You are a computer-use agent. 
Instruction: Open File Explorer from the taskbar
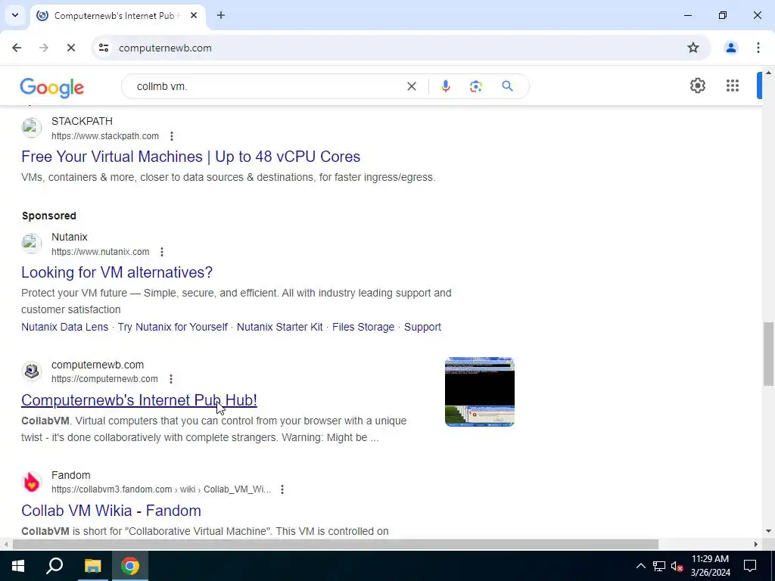point(92,566)
